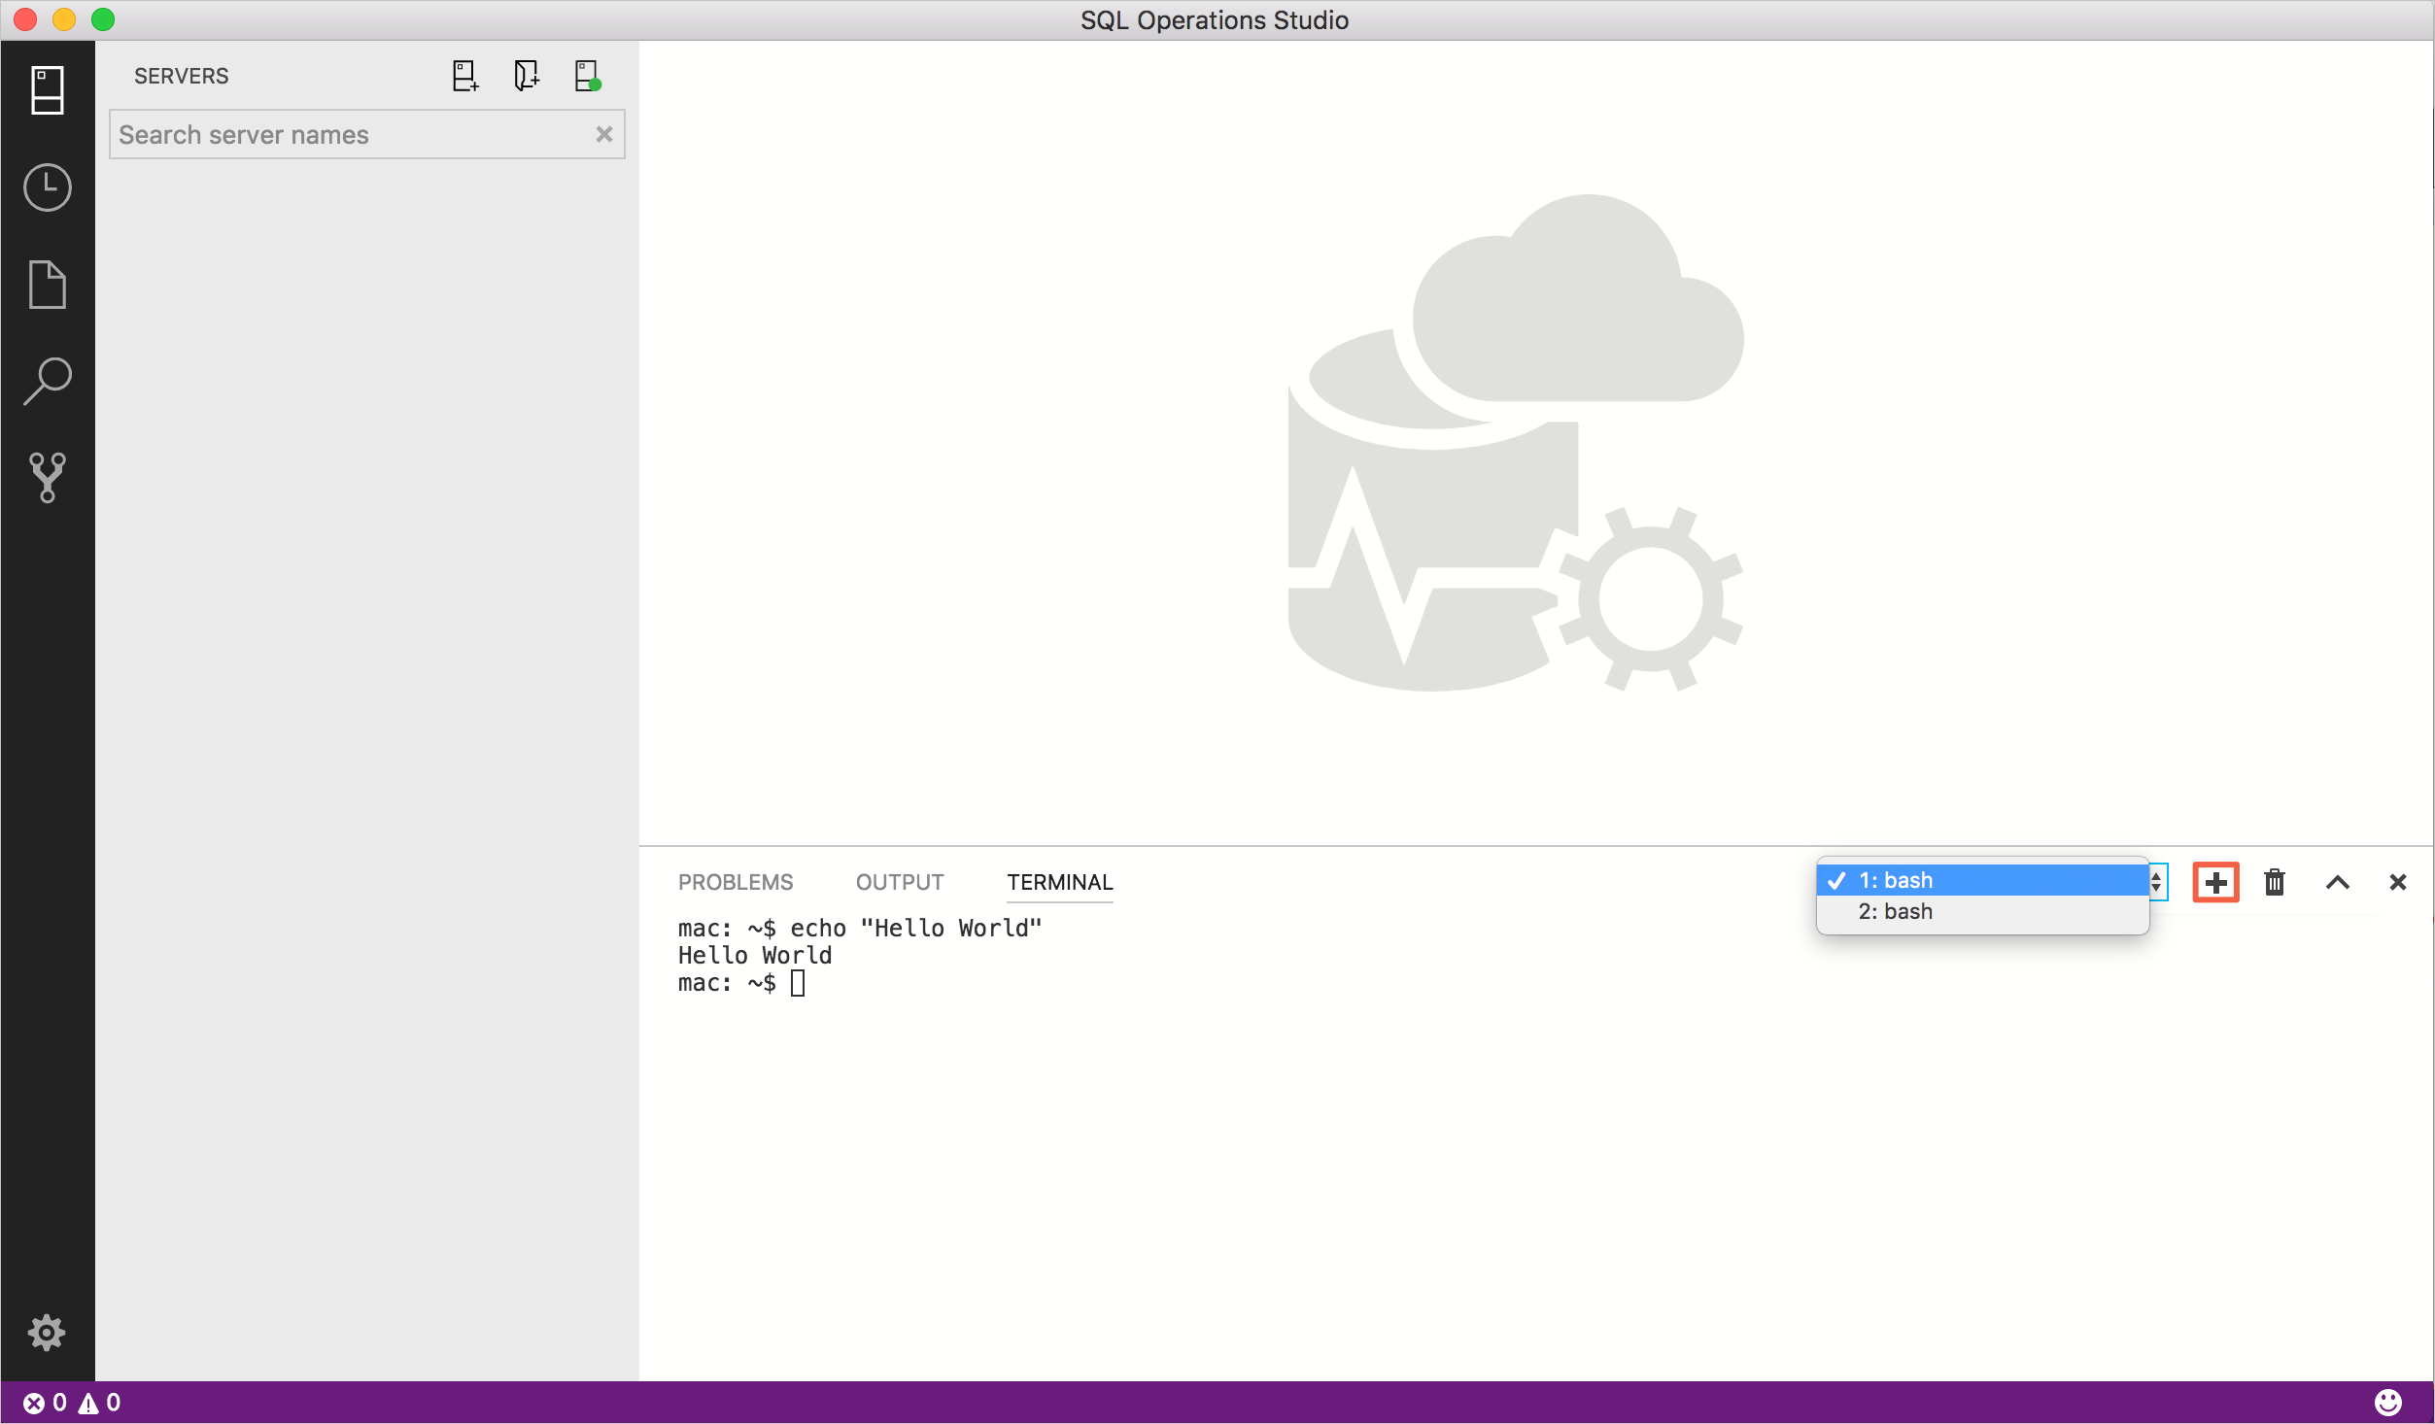
Task: Click the Servers panel icon in sidebar
Action: click(x=46, y=88)
